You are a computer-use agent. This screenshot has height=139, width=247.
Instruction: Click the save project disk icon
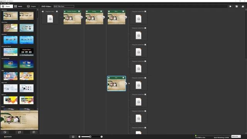(237, 7)
